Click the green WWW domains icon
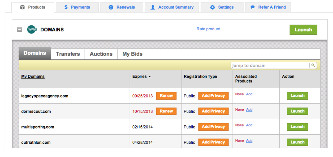Image resolution: width=333 pixels, height=157 pixels. pos(32,29)
